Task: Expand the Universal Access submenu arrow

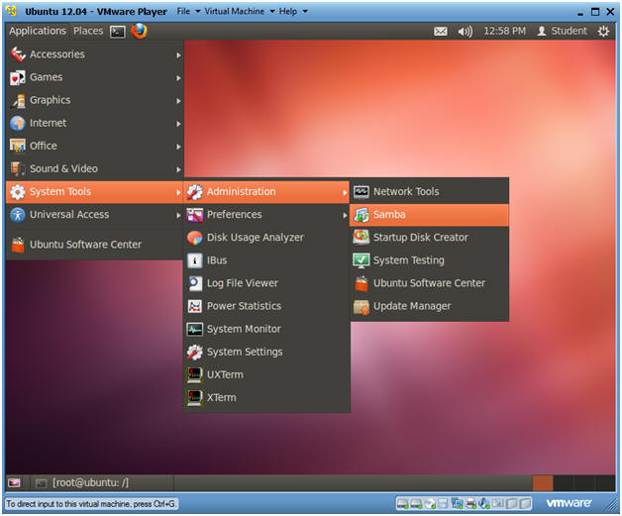Action: tap(178, 215)
